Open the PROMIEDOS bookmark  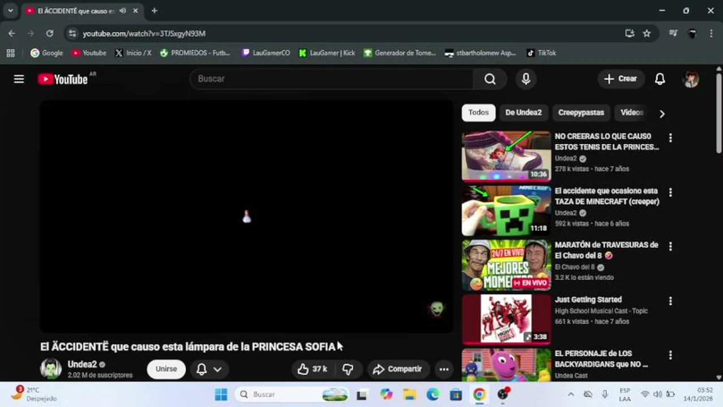(x=195, y=53)
